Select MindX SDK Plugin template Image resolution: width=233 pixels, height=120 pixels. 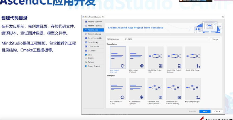point(193,58)
